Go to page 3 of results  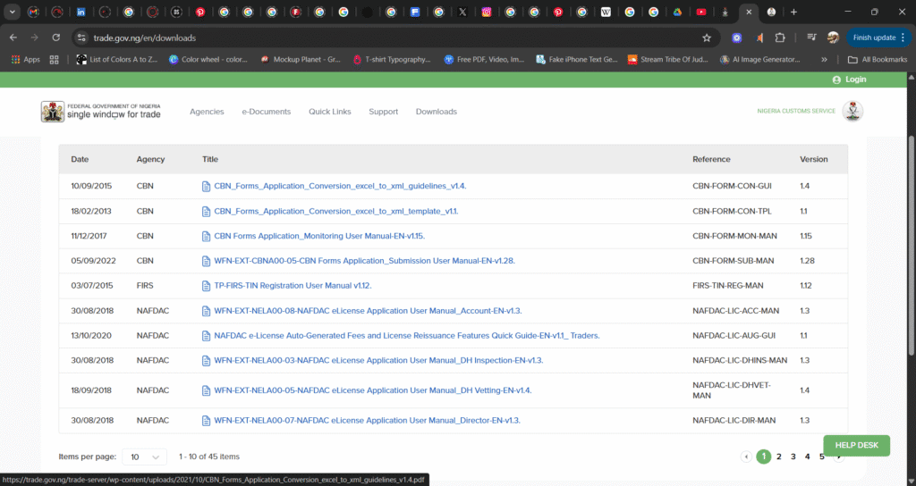click(793, 457)
